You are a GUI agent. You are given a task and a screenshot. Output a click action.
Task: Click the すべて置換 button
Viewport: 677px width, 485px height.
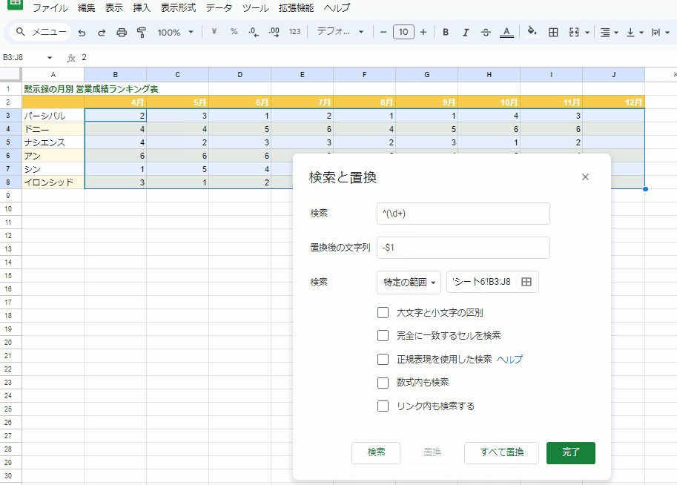501,452
